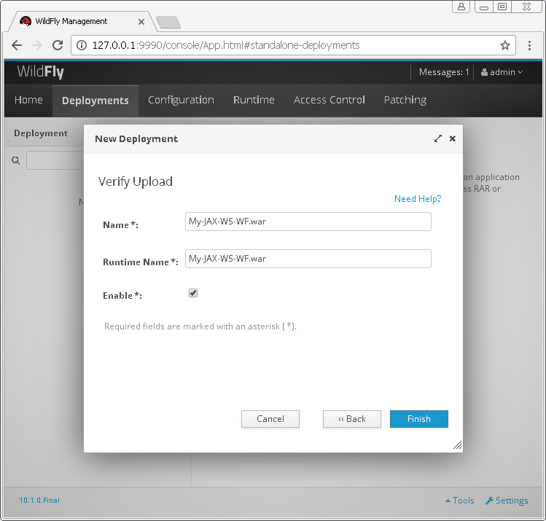Select the Deployments tab
The height and width of the screenshot is (521, 546).
(x=95, y=101)
